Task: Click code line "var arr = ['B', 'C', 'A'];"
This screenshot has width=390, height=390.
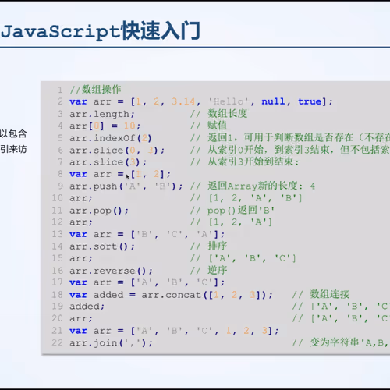Action: click(x=147, y=234)
